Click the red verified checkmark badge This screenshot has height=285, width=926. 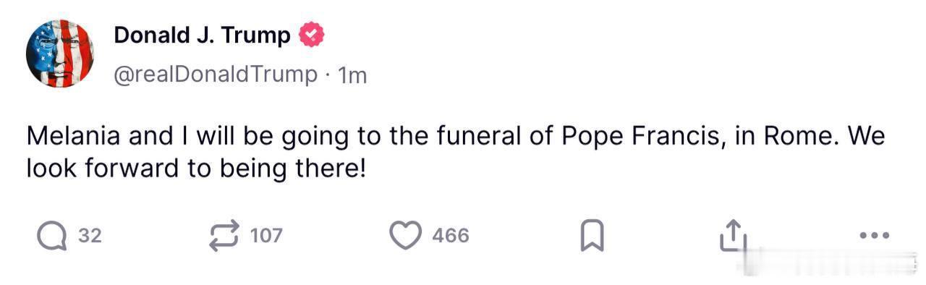coord(312,35)
